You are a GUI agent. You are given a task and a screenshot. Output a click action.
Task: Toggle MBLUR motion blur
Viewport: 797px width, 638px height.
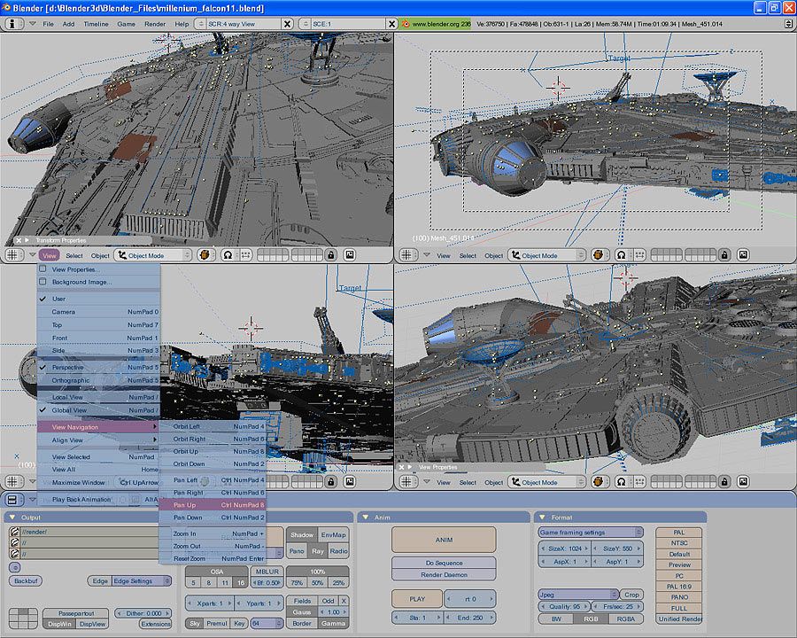coord(267,572)
